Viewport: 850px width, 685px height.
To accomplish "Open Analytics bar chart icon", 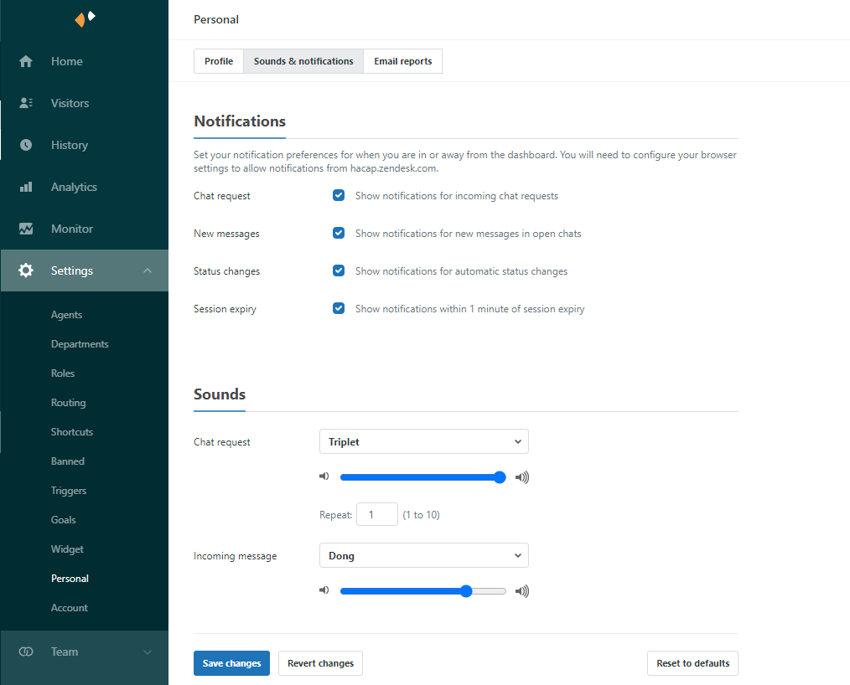I will (x=26, y=187).
